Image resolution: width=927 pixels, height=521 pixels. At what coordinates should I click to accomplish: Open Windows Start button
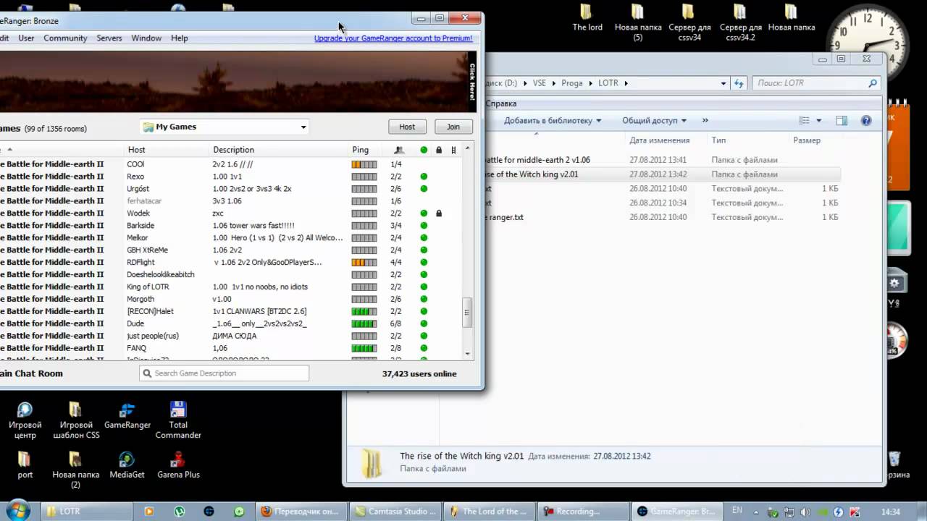coord(17,511)
